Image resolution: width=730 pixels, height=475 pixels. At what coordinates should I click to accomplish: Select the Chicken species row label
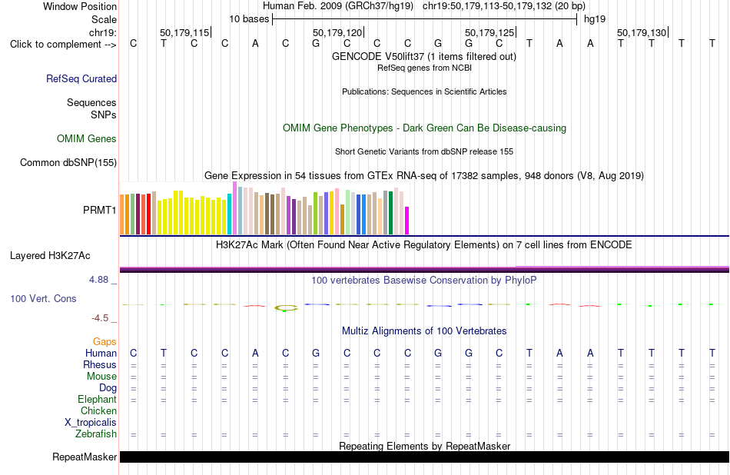tap(98, 410)
